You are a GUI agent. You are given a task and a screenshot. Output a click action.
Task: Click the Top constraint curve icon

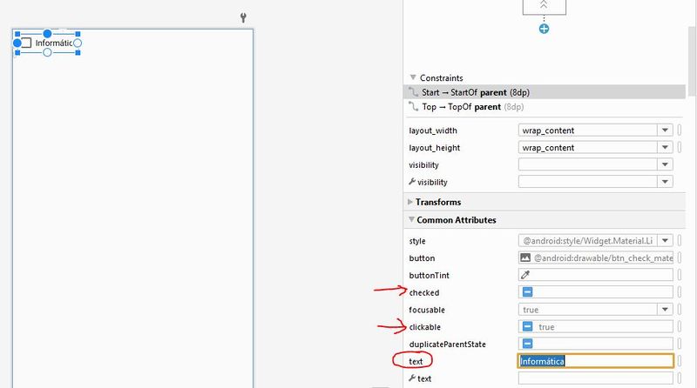pos(413,106)
